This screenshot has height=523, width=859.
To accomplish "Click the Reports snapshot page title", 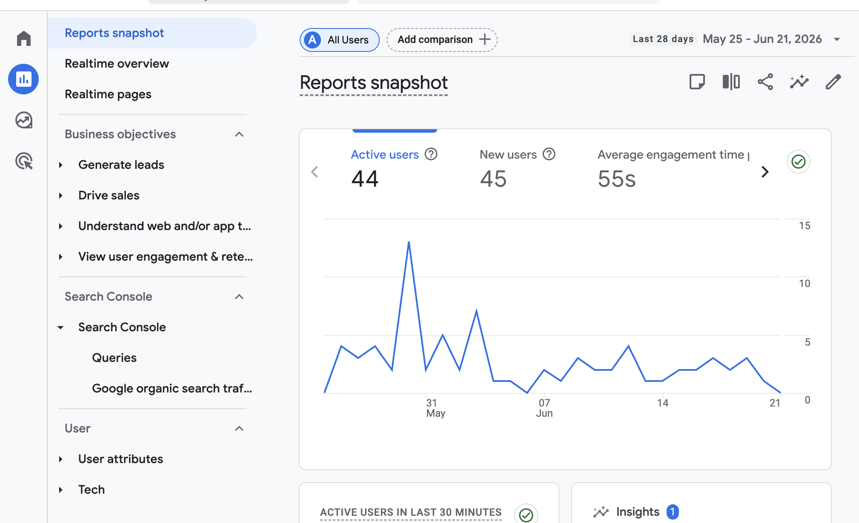I will (374, 82).
